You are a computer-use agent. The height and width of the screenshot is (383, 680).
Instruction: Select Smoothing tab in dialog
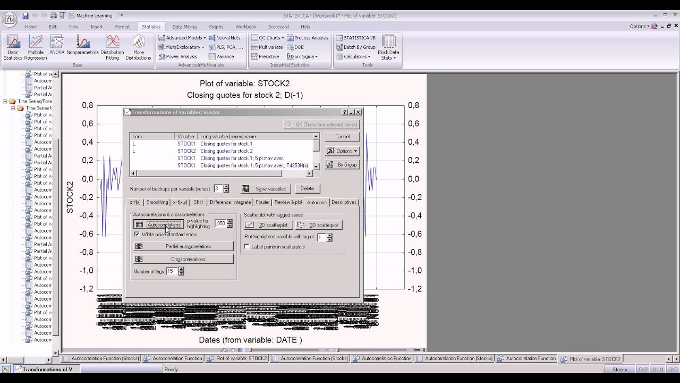click(157, 202)
